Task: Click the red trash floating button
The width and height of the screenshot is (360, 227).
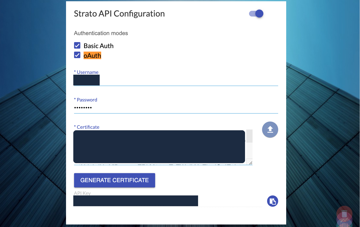Action: tap(344, 213)
